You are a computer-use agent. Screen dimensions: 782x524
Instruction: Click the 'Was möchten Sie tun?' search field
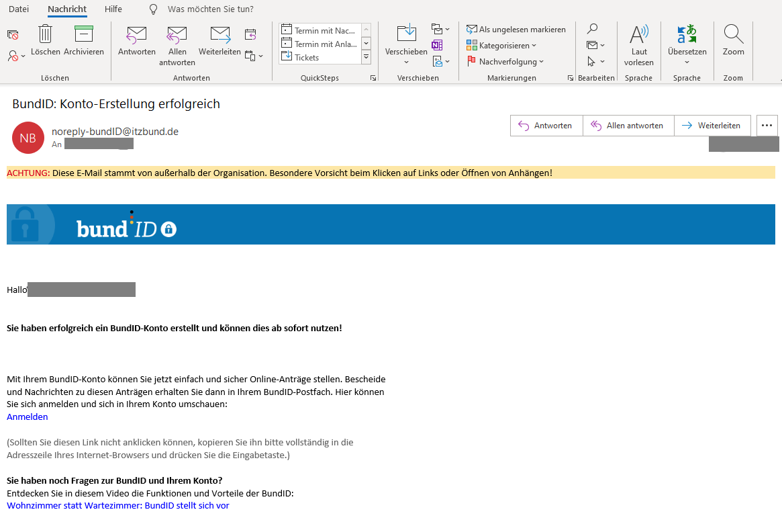click(211, 9)
